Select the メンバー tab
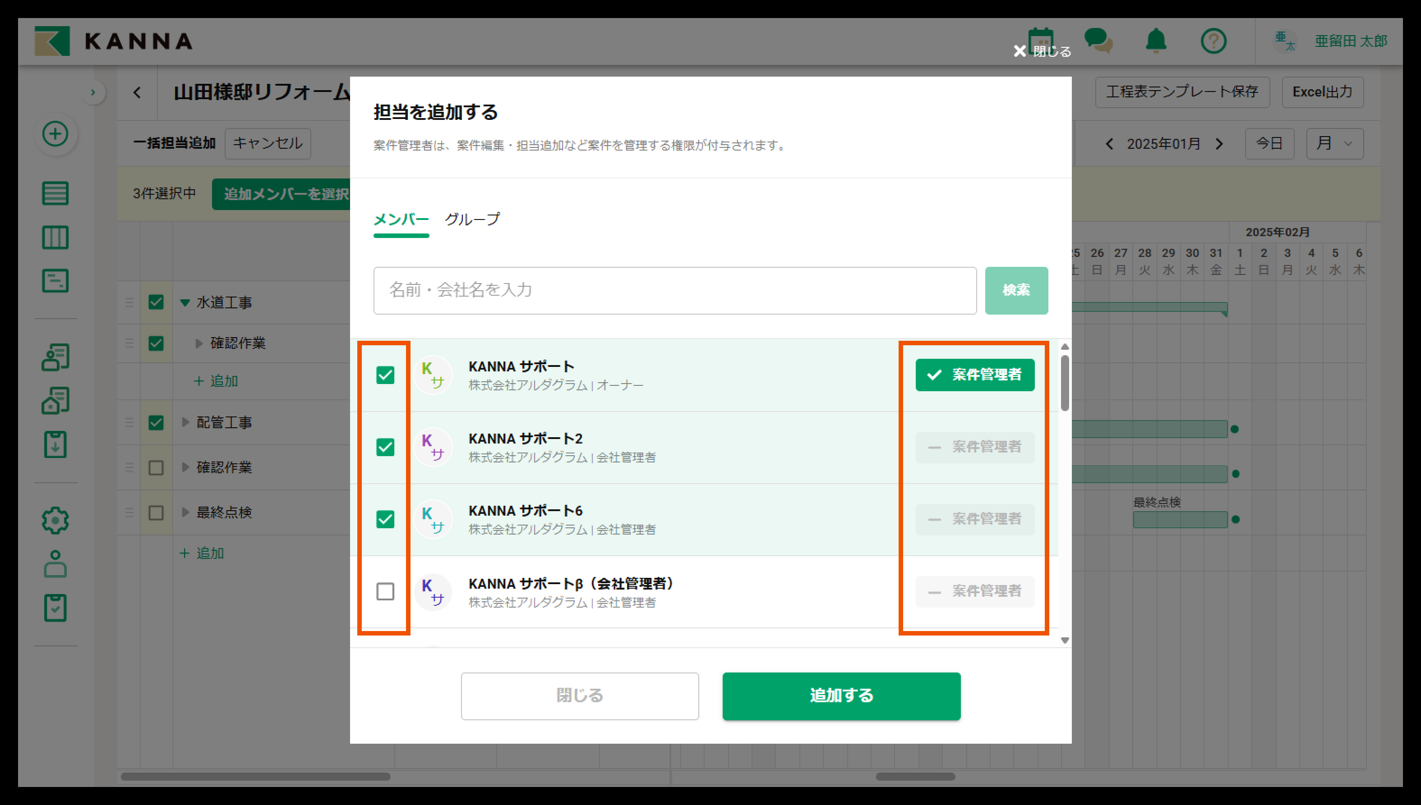Image resolution: width=1421 pixels, height=805 pixels. (401, 219)
